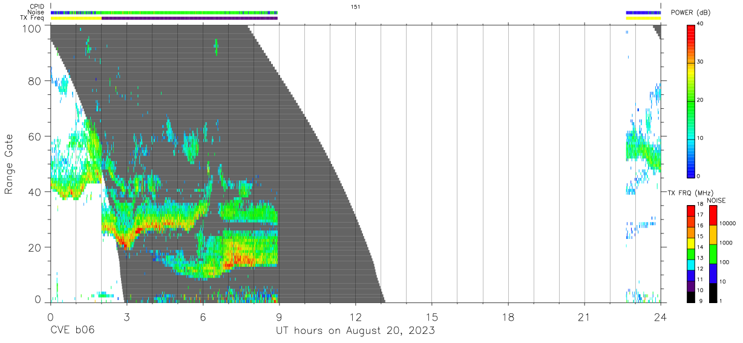This screenshot has height=343, width=743.
Task: Click the 100 tick on Range Gate axis
Action: coord(31,28)
